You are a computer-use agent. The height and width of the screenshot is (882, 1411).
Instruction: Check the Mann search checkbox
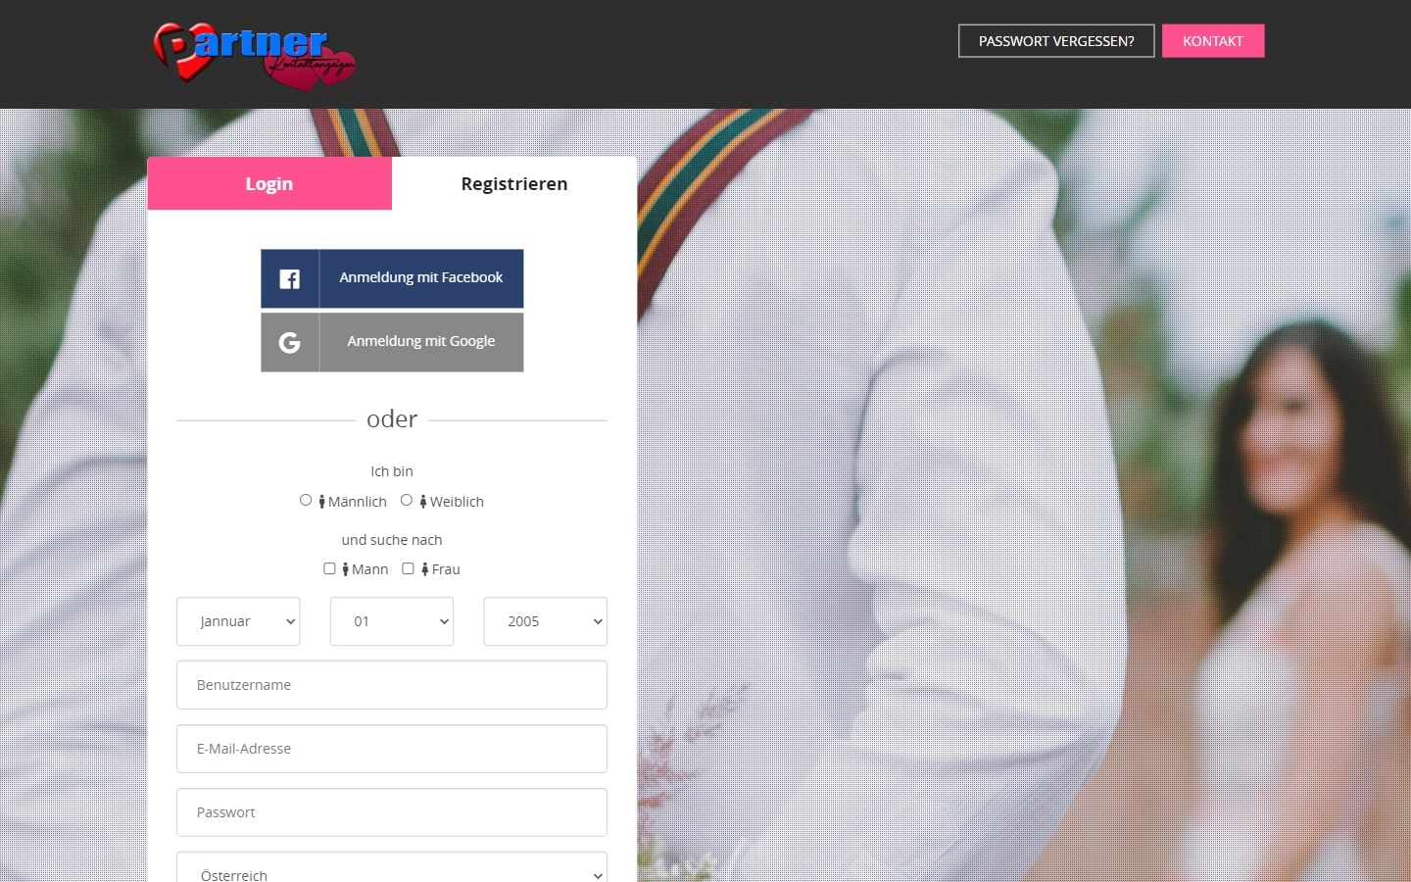(x=329, y=568)
